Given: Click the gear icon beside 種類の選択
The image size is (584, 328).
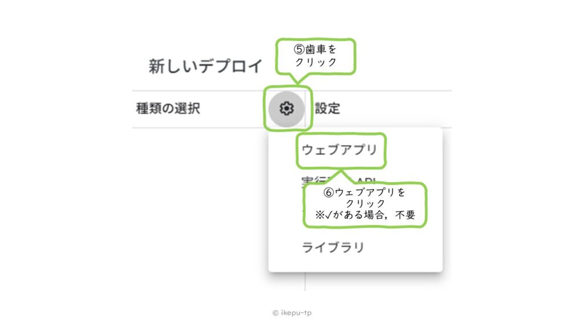Looking at the screenshot, I should pos(287,108).
